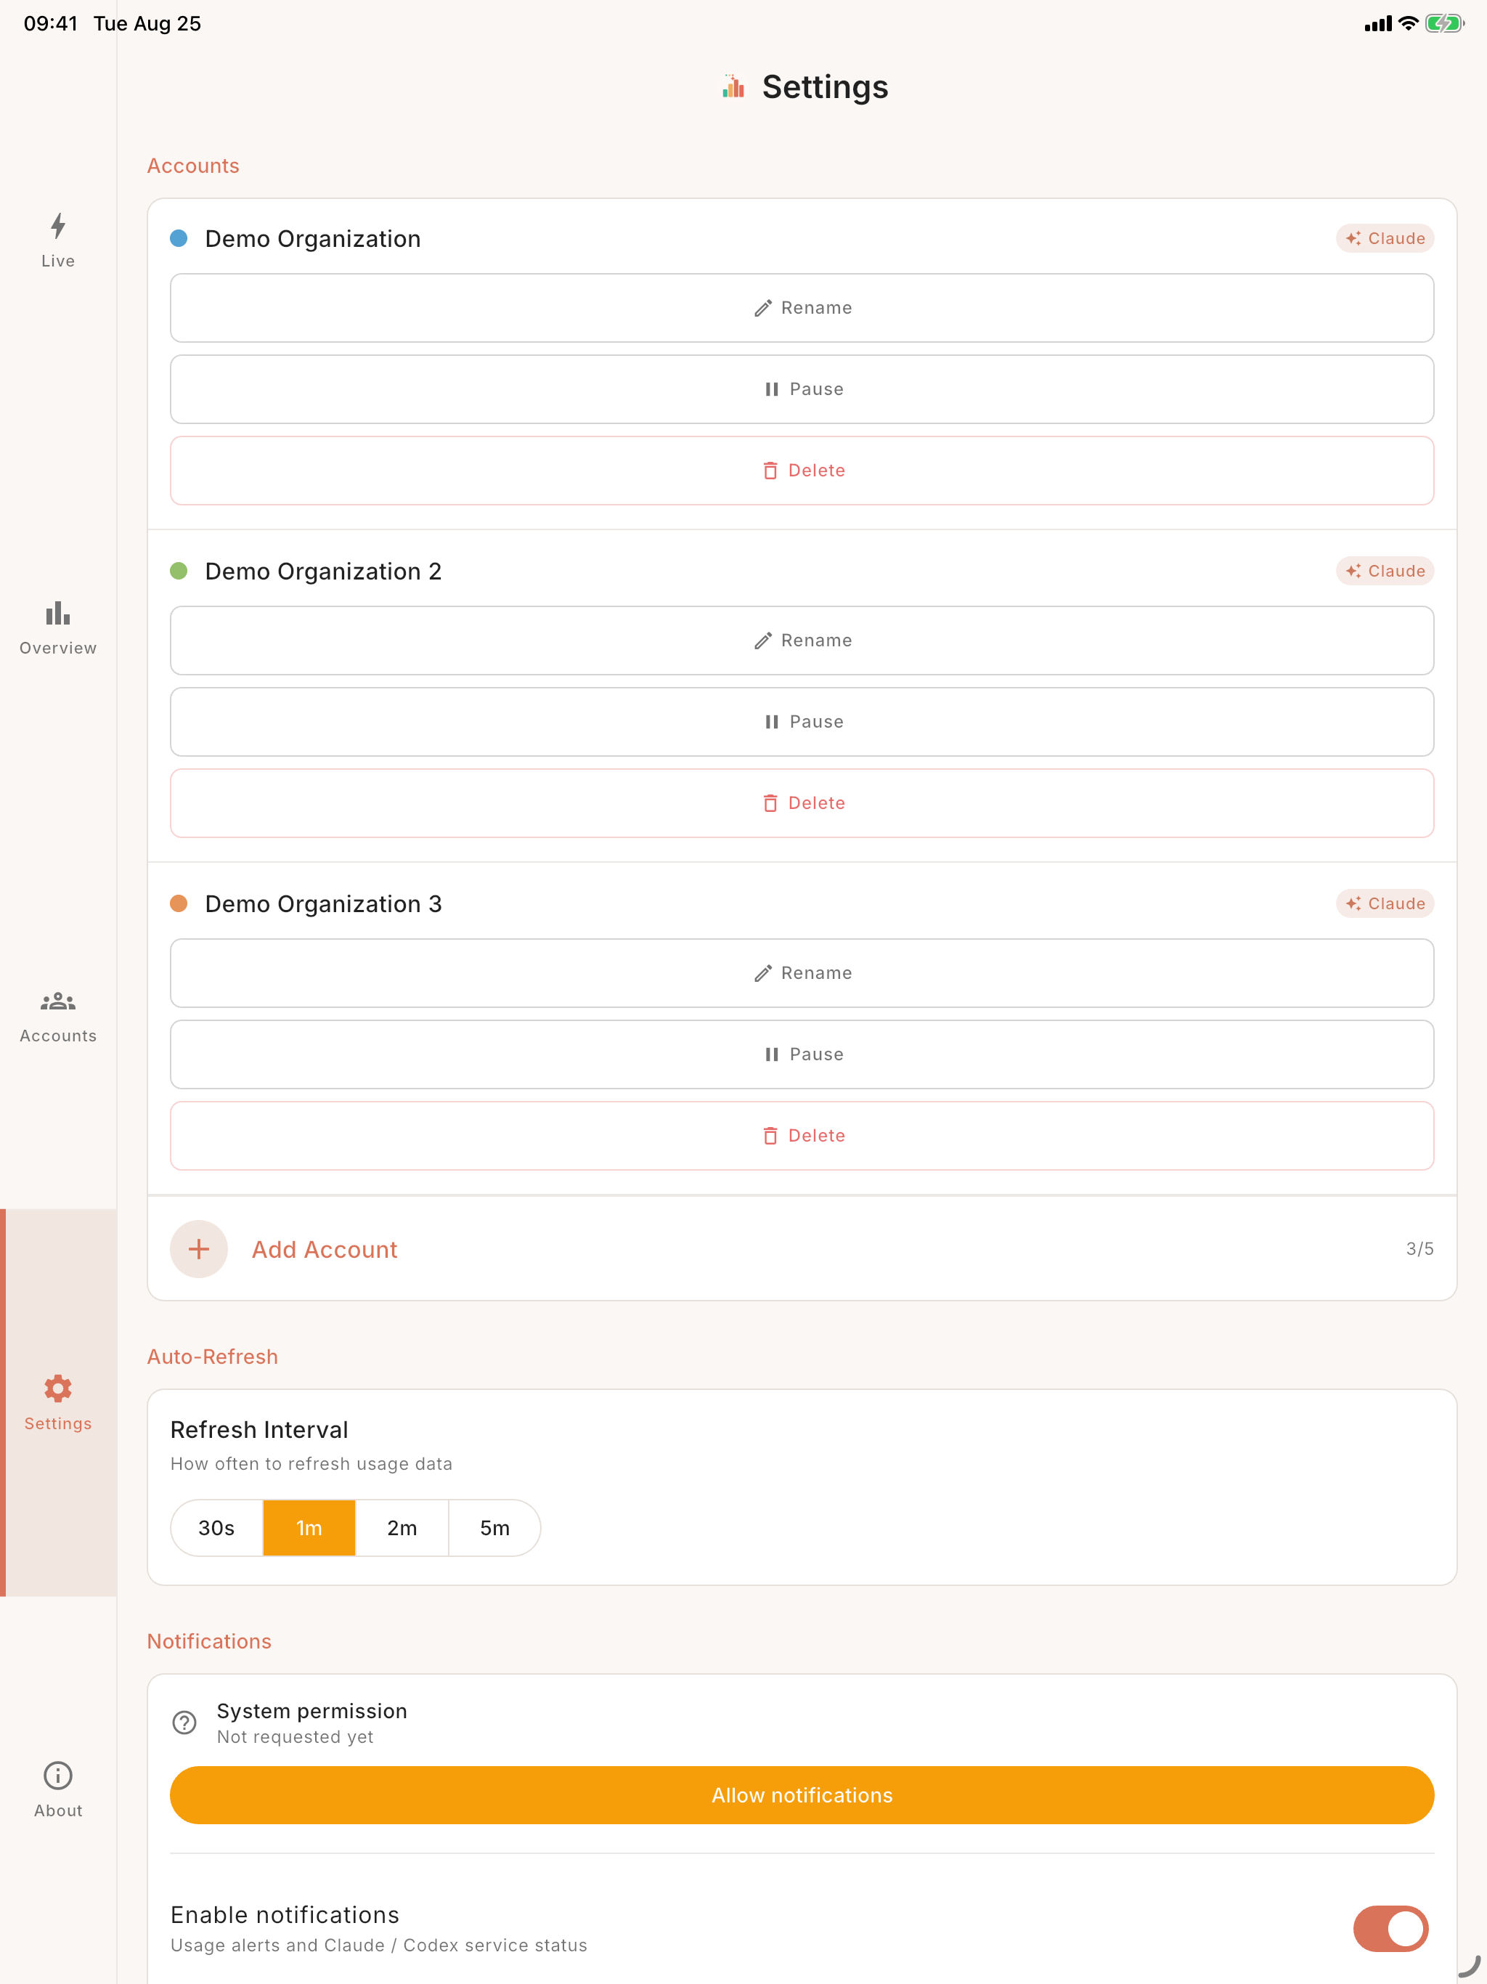Click the Add Account label
Screen dimensions: 1487x1984
tap(325, 1249)
